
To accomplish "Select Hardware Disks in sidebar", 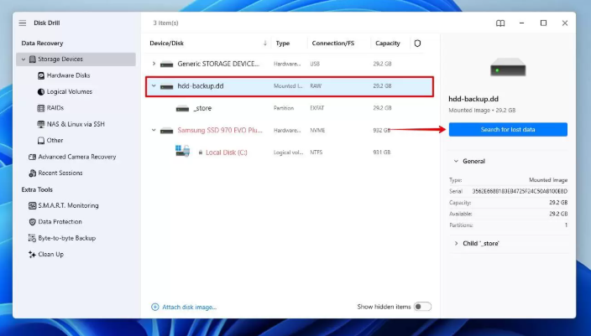I will click(x=68, y=75).
